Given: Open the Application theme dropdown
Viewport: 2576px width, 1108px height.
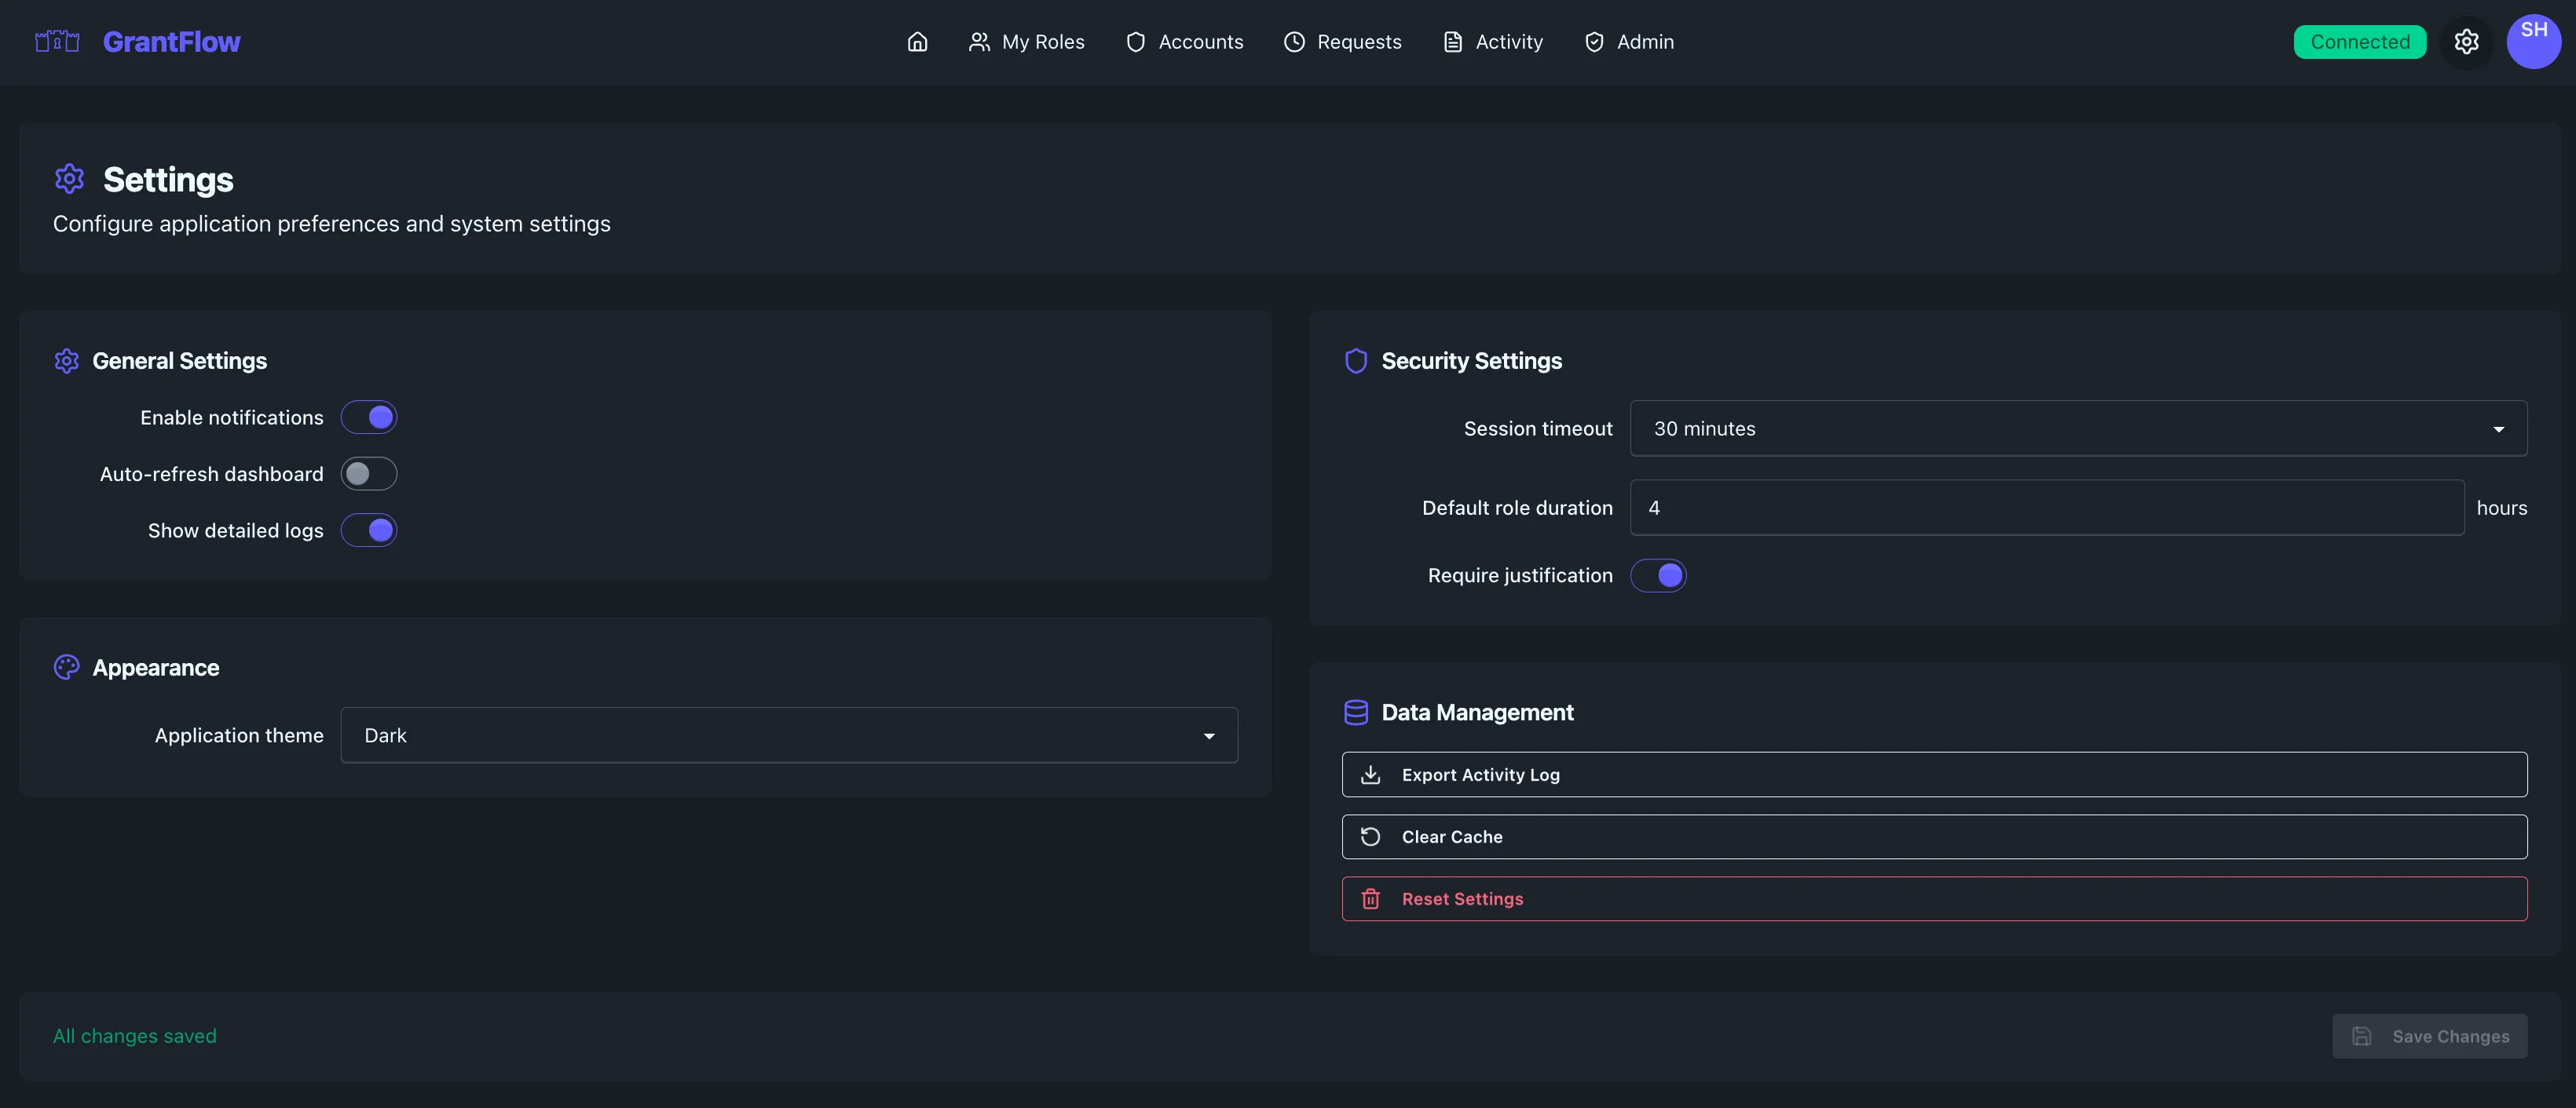Looking at the screenshot, I should click(x=789, y=735).
